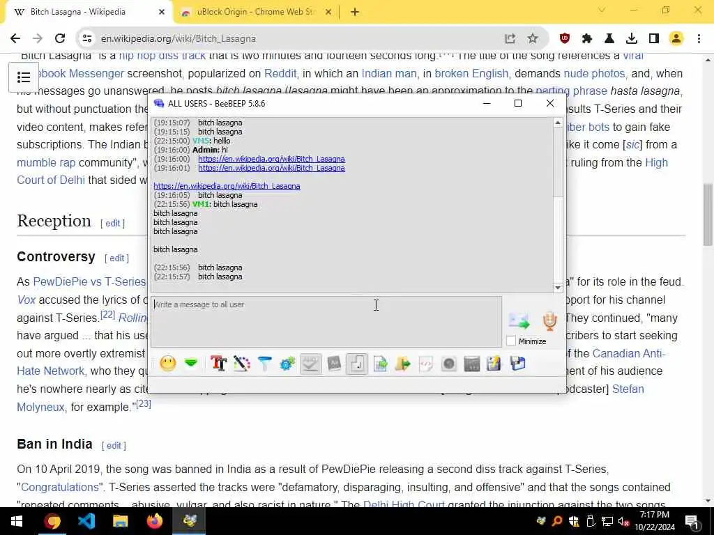Open the Chrome Labs flask icon

(x=609, y=39)
